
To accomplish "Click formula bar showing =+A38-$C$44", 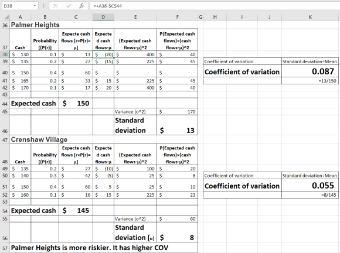I will tap(215, 6).
